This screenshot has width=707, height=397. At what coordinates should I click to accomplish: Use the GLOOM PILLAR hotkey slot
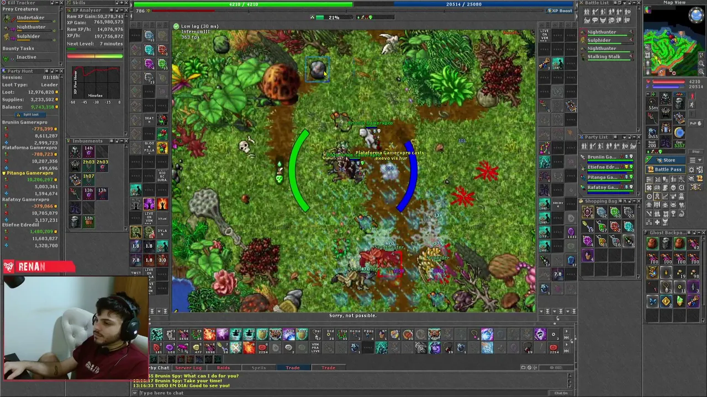point(149,147)
